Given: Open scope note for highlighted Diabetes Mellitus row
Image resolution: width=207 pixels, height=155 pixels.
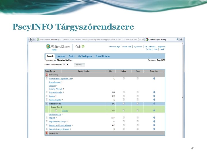Looking at the screenshot, I should [x=154, y=103].
